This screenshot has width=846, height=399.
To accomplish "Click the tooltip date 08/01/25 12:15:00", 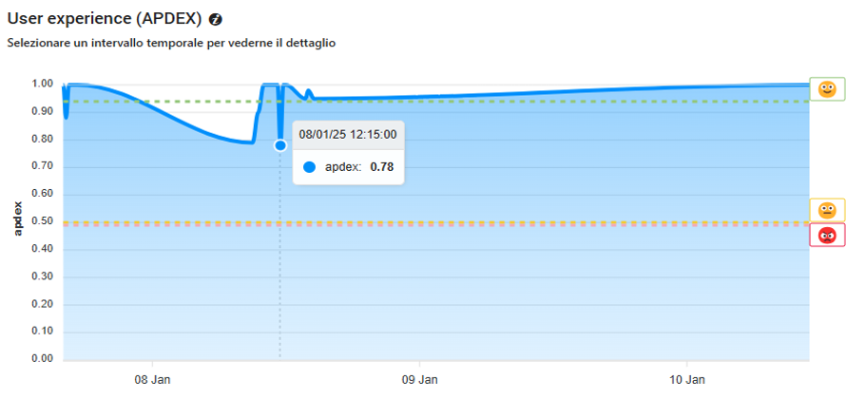I will click(x=348, y=135).
